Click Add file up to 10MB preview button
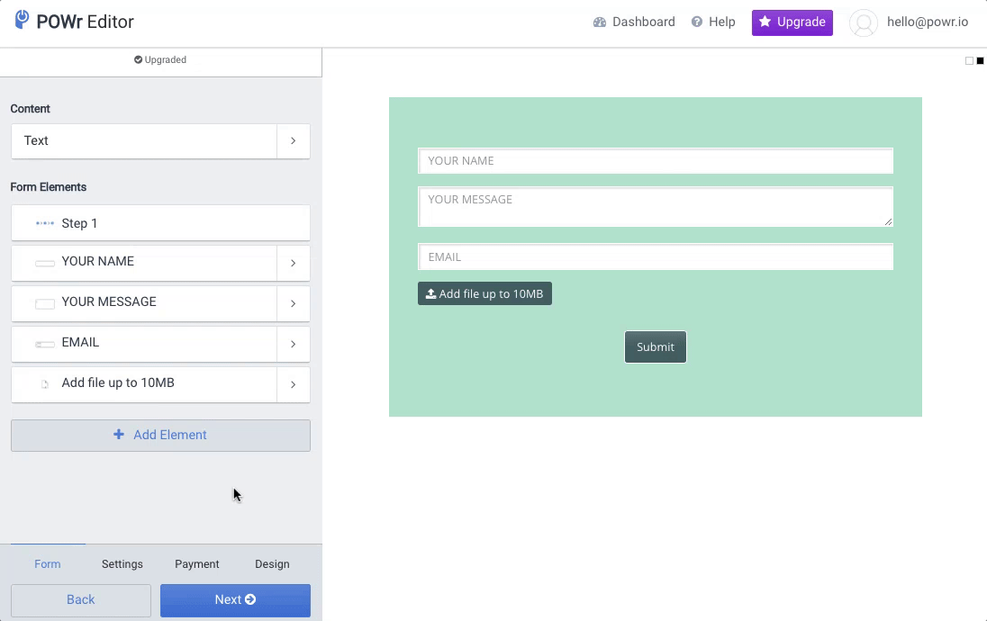Screen dimensions: 987x621 pyautogui.click(x=484, y=293)
